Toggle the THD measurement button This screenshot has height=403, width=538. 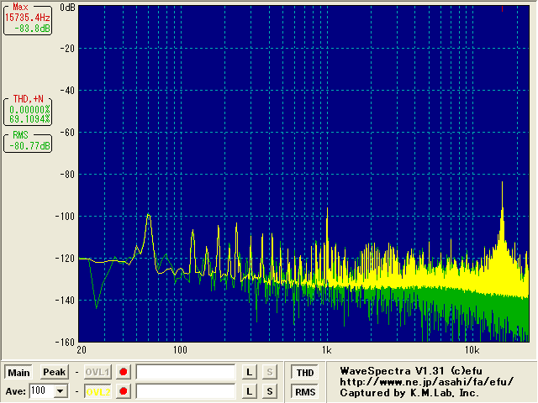click(x=305, y=373)
